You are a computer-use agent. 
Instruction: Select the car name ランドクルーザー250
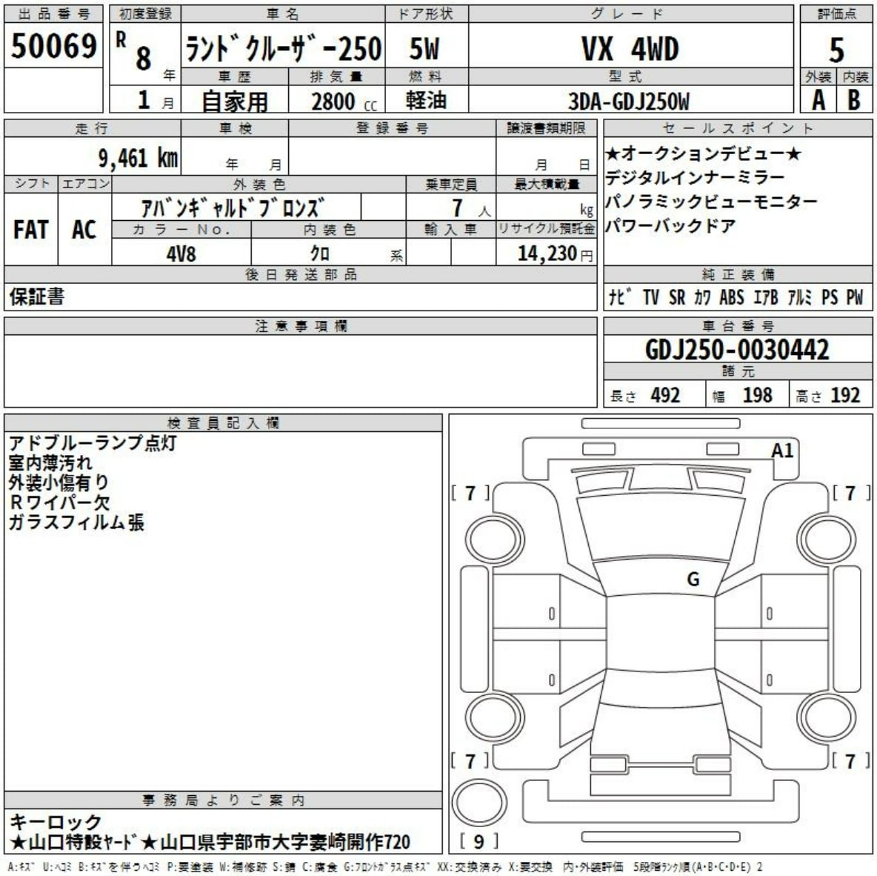pos(283,49)
